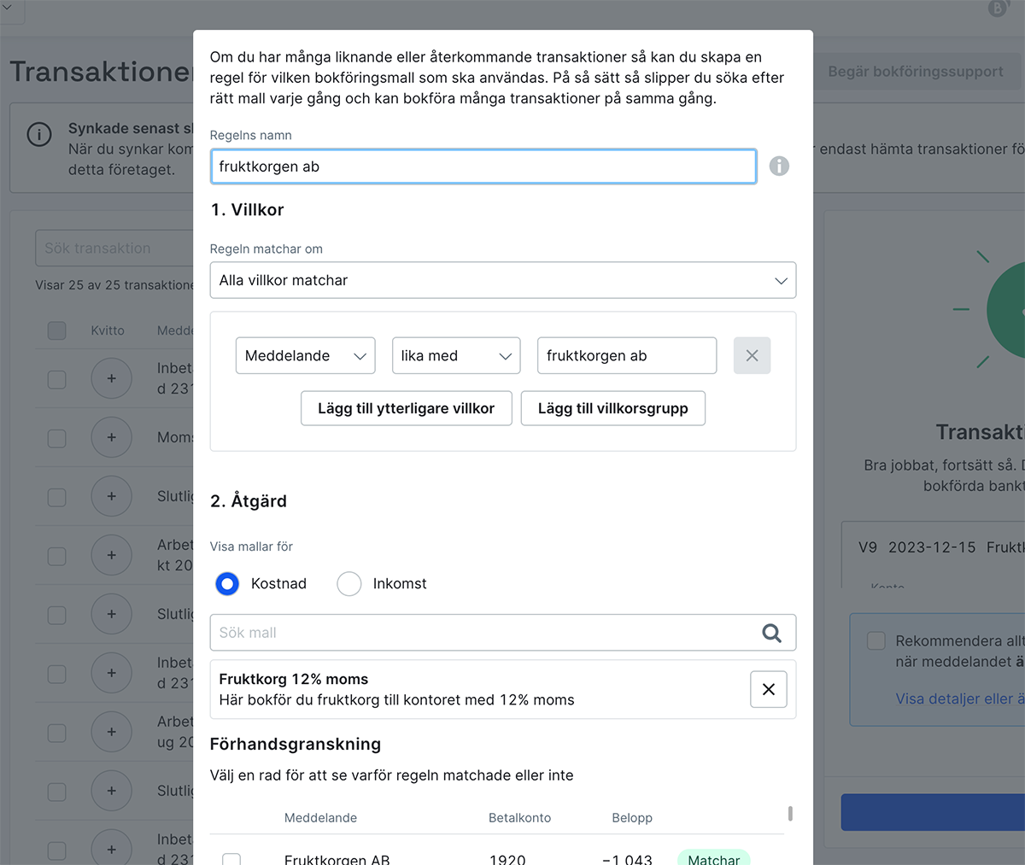Toggle the select-all transactions checkbox

click(x=57, y=330)
